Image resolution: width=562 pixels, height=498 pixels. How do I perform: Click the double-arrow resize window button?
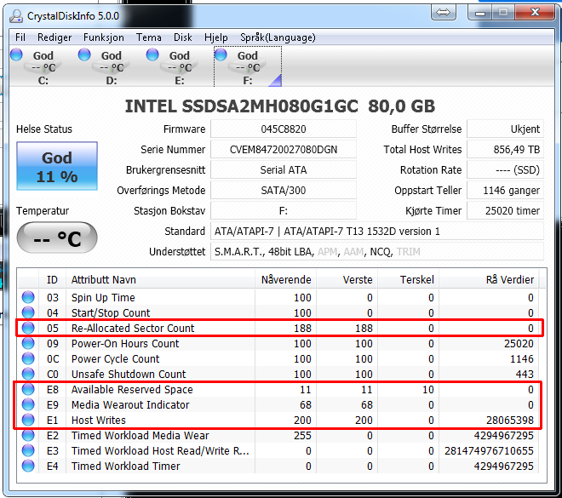tap(444, 13)
